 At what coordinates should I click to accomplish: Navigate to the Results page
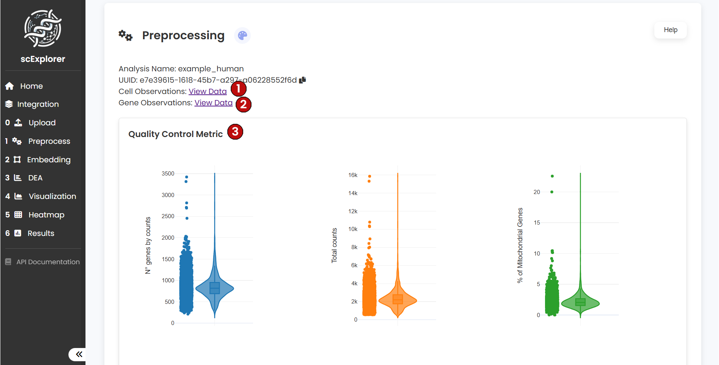[41, 233]
